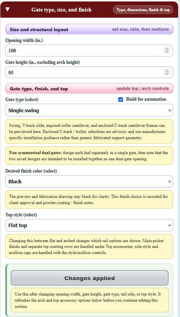Click the finish color dropdown chevron arrow

[x=169, y=181]
